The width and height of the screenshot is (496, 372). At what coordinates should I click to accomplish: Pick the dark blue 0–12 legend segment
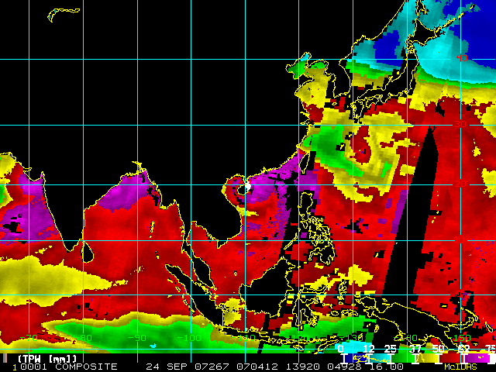click(356, 359)
